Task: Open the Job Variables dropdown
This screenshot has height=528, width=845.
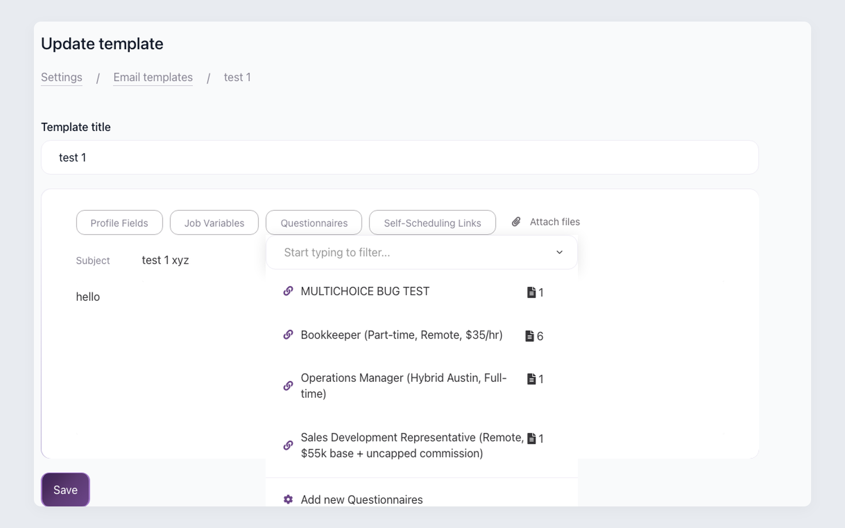Action: (x=214, y=223)
